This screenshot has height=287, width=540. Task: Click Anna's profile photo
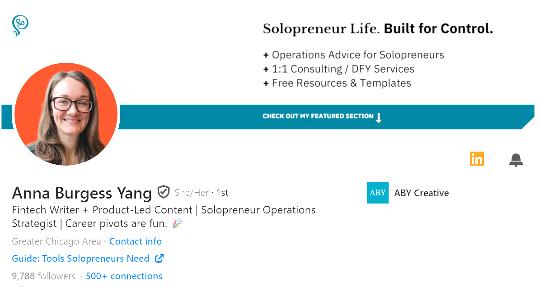tap(66, 114)
